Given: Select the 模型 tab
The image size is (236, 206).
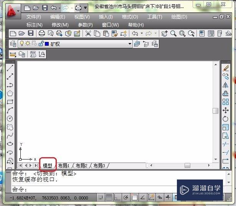Looking at the screenshot, I should (48, 166).
